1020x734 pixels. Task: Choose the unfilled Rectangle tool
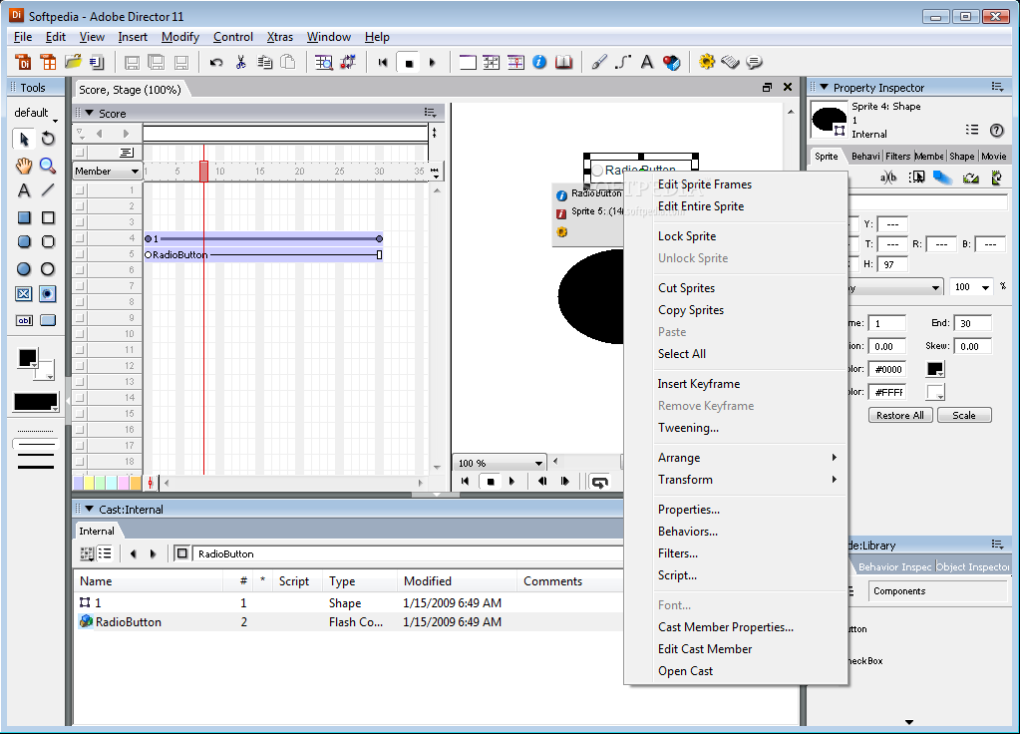(x=48, y=217)
